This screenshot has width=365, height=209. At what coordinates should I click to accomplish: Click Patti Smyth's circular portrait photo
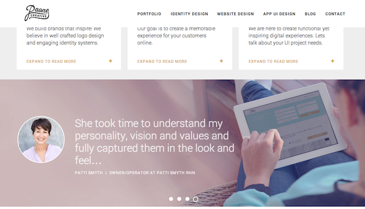(41, 140)
